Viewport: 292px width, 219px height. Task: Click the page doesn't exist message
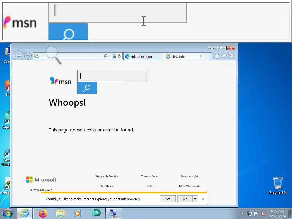92,130
